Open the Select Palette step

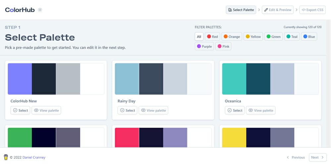(x=241, y=10)
